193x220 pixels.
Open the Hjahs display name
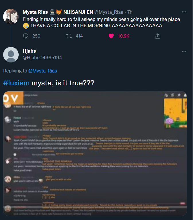click(x=29, y=51)
